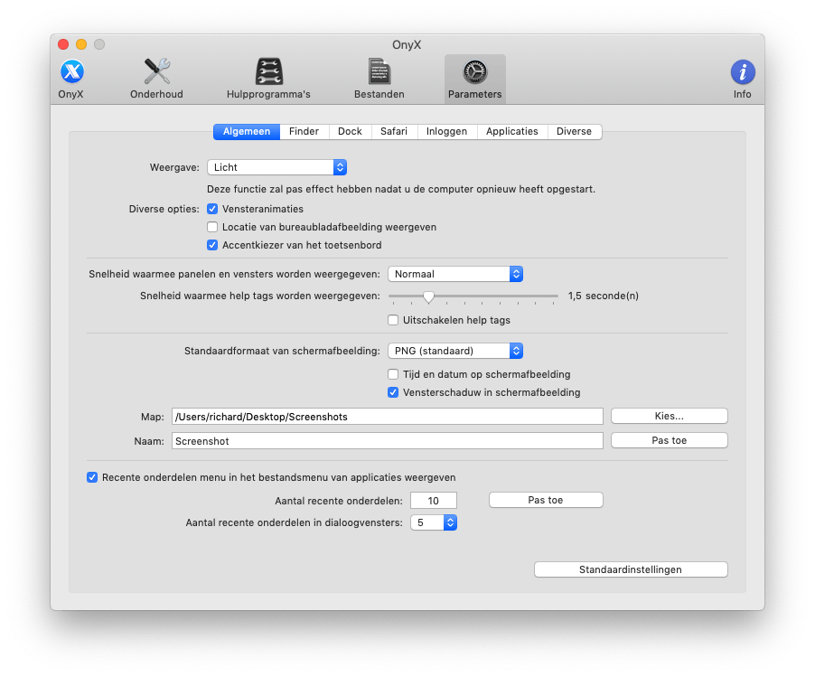Switch to the Dock tab
Screen dimensions: 815x677
[x=350, y=132]
